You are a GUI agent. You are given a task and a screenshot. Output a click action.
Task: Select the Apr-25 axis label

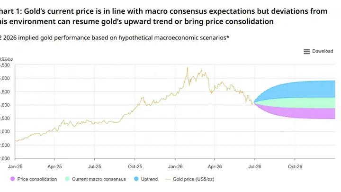54,166
